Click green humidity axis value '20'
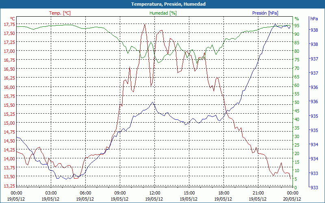Viewport: 325px width, 203px height. [297, 153]
